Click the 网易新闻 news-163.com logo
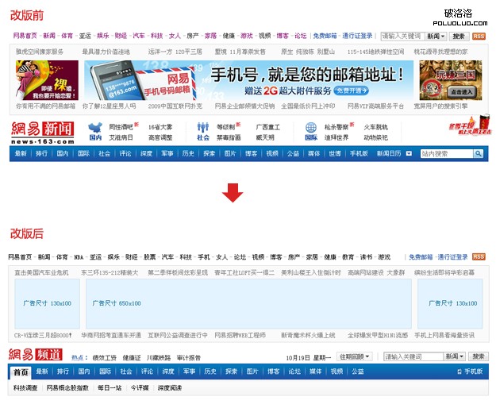The image size is (496, 412). (x=42, y=132)
